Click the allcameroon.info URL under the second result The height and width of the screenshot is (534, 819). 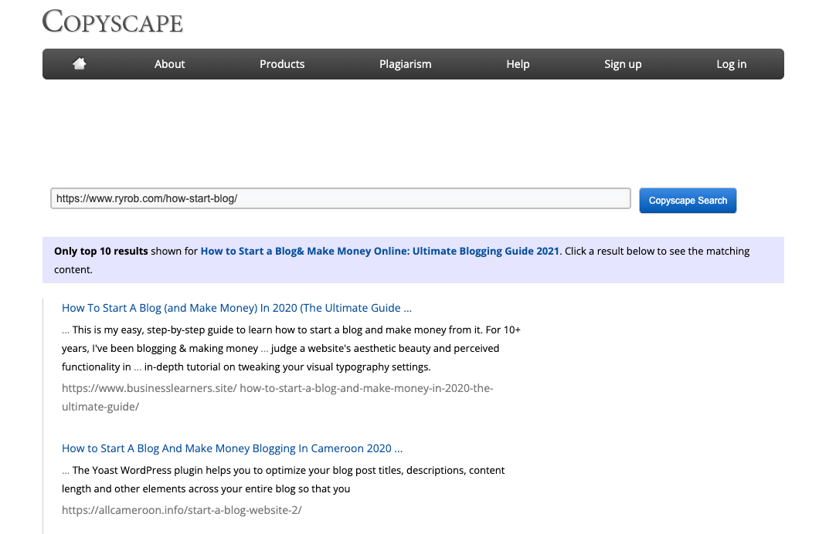pyautogui.click(x=182, y=510)
